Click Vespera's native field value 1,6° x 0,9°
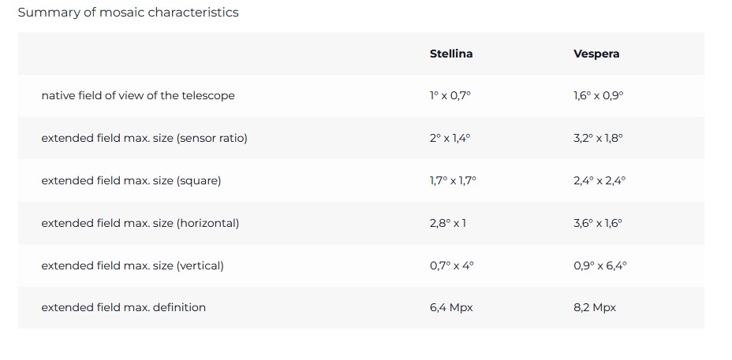This screenshot has width=732, height=360. (x=599, y=95)
